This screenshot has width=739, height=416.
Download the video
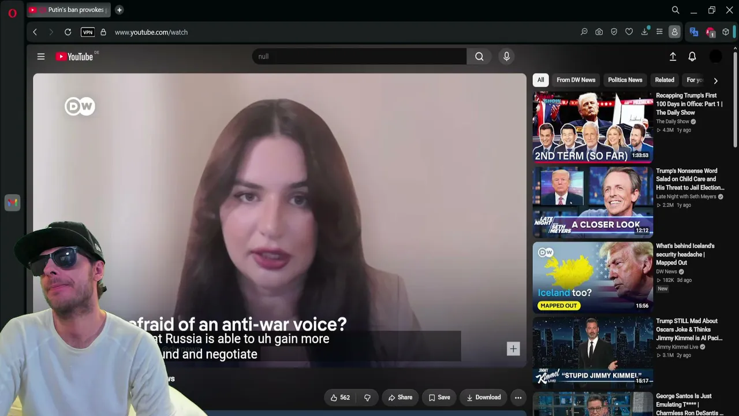coord(484,398)
